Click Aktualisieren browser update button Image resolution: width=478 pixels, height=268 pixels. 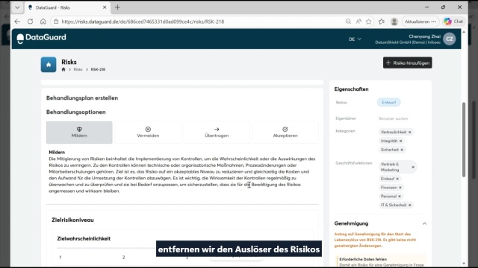417,22
